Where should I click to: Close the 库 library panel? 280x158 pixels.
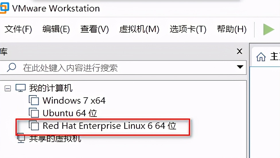[x=240, y=51]
